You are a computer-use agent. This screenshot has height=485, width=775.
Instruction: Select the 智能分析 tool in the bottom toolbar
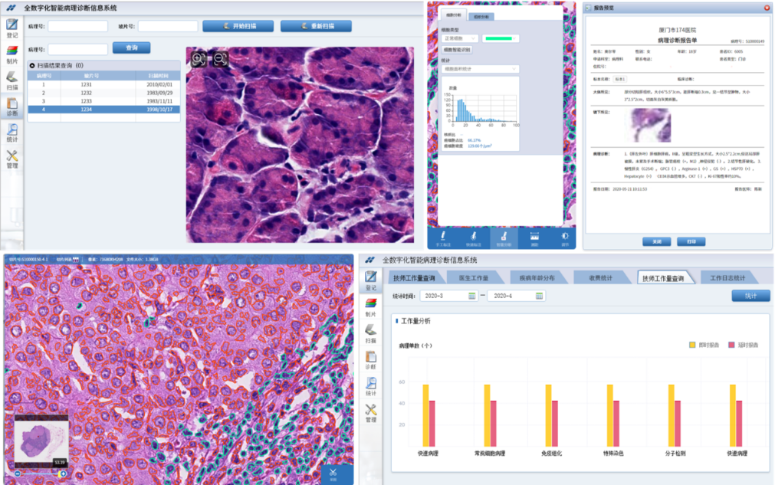504,238
